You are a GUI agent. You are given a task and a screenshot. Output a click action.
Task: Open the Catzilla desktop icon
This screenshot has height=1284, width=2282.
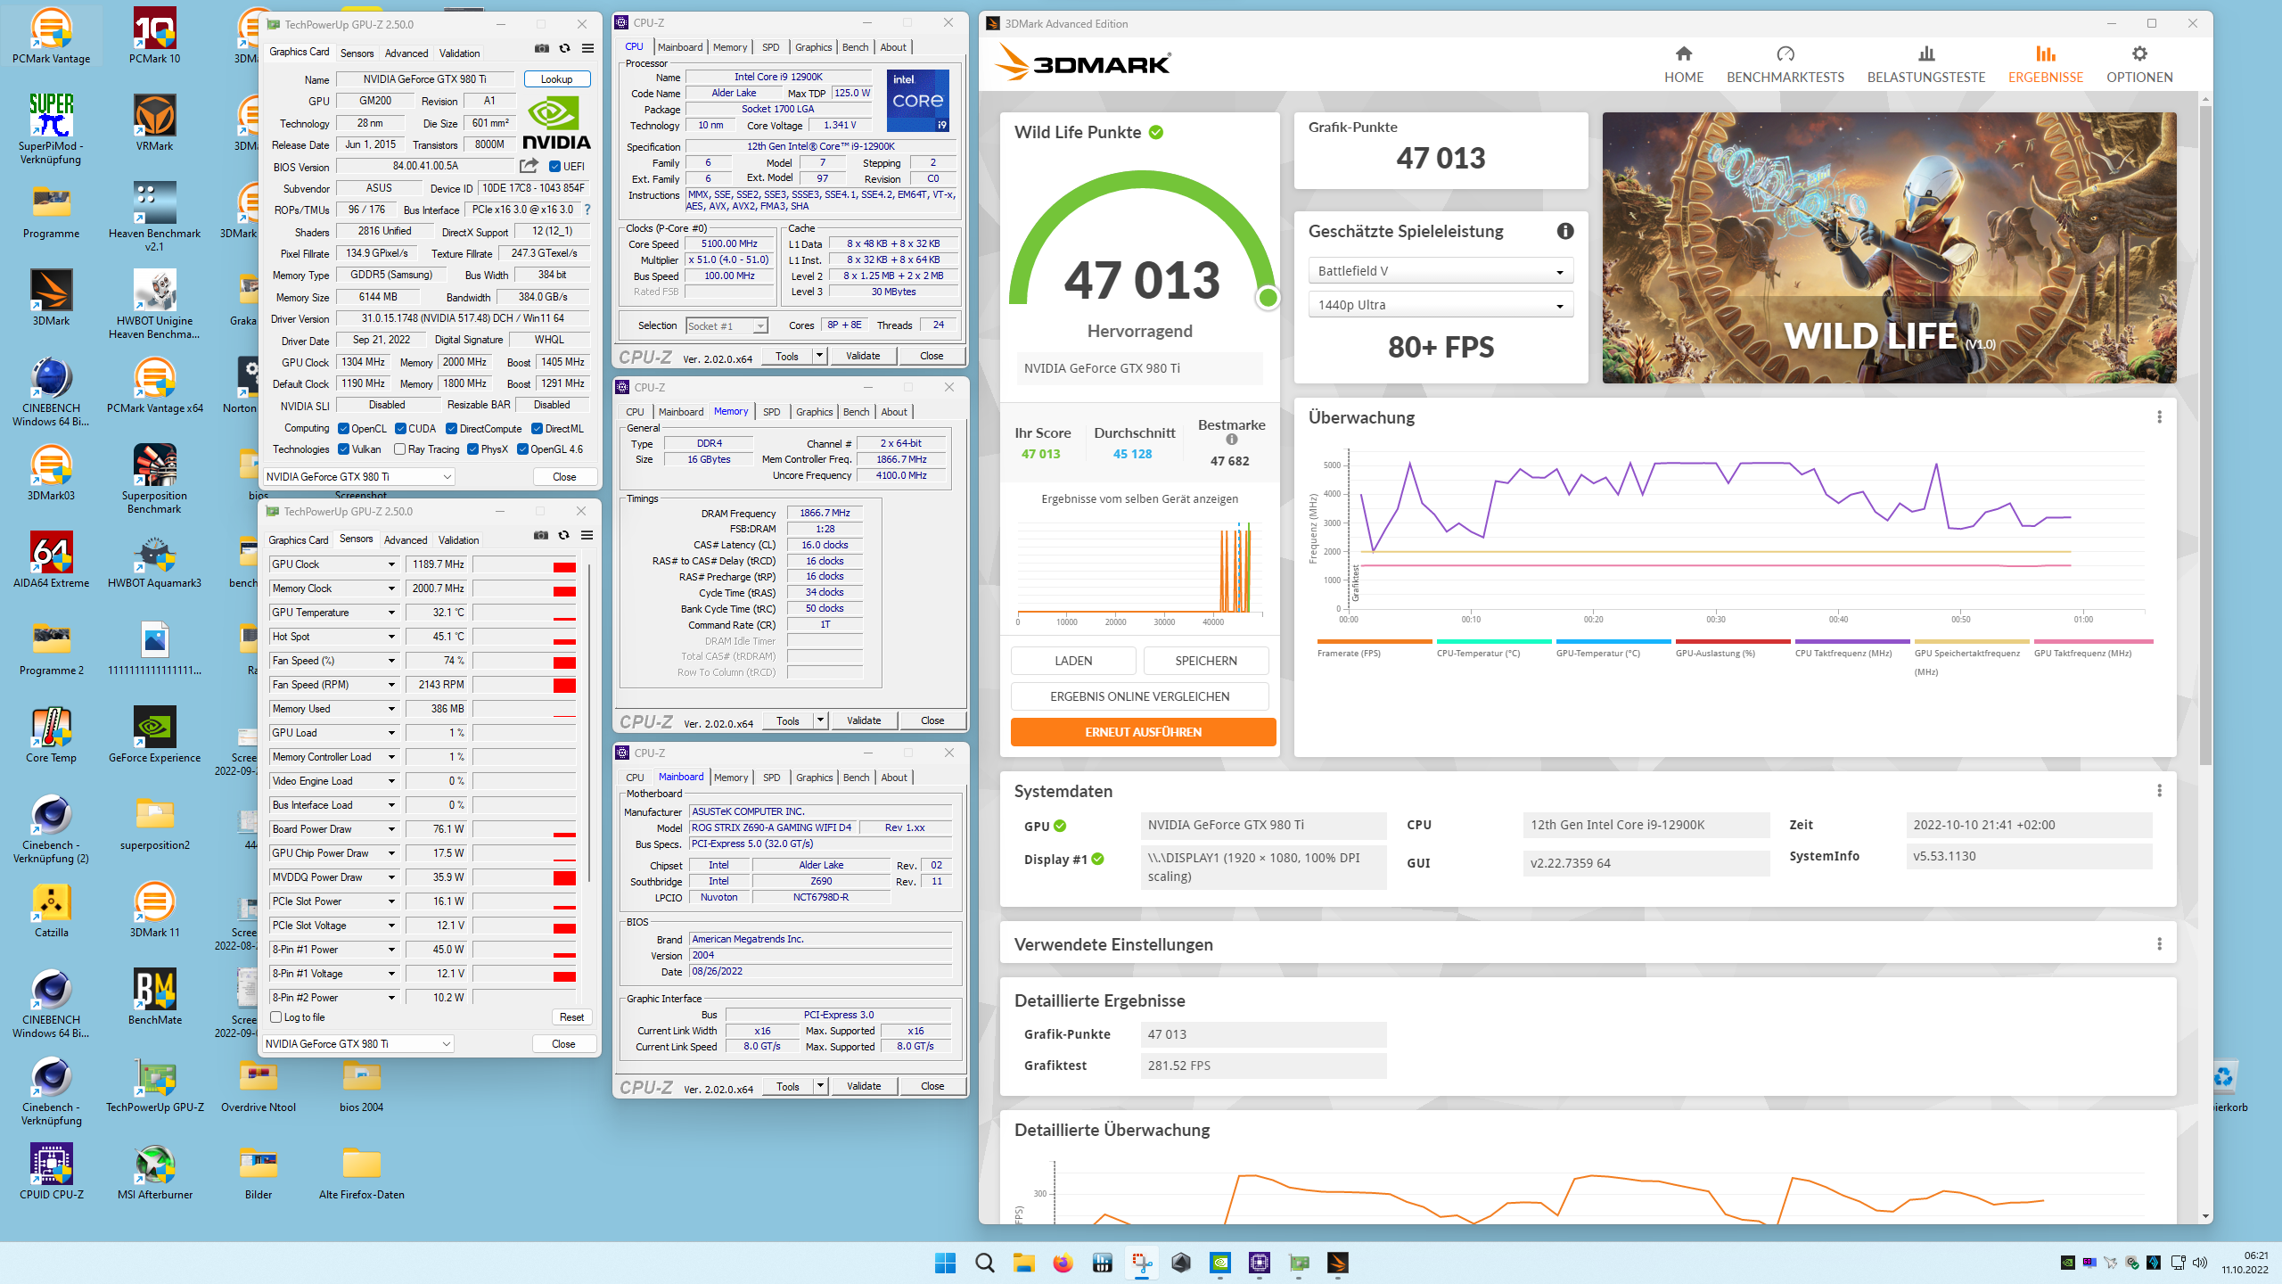51,910
